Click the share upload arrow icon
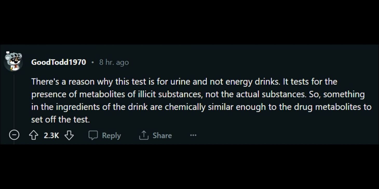The height and width of the screenshot is (189, 379). coord(144,135)
